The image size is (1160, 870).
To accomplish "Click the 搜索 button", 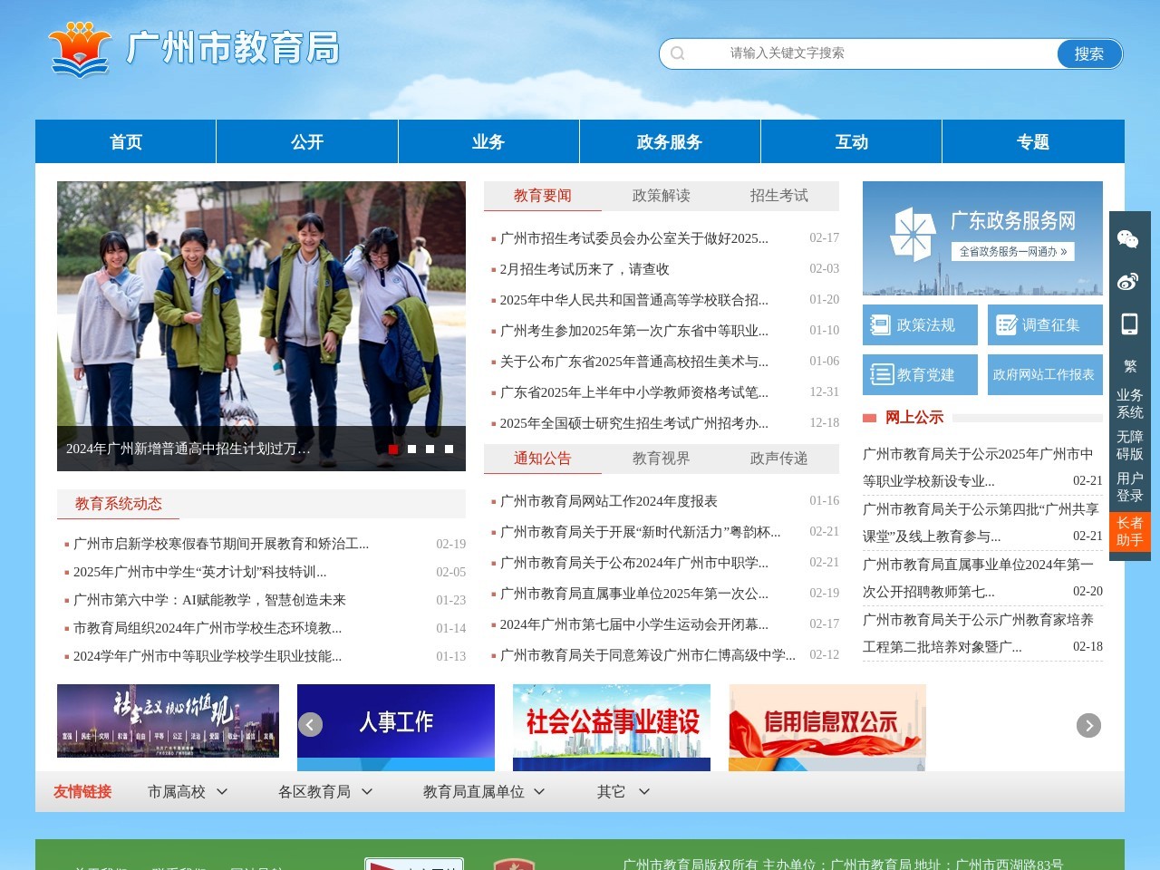I will tap(1089, 53).
